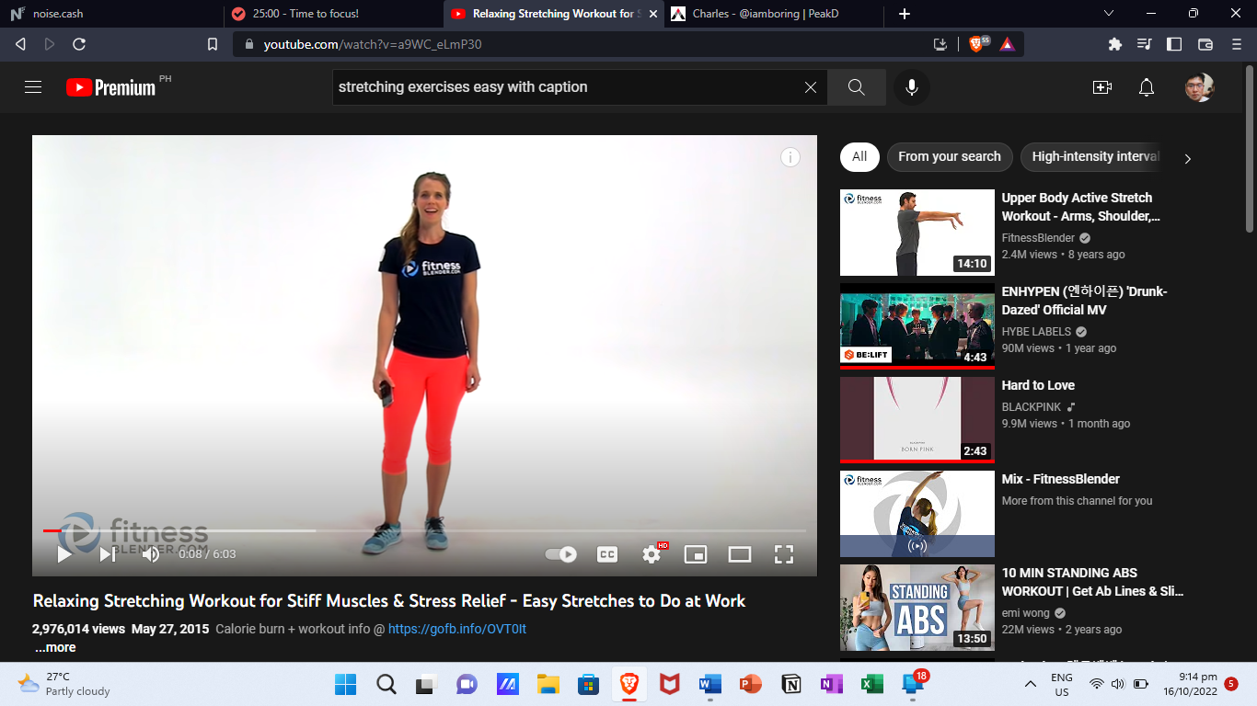Switch to theater mode
This screenshot has width=1257, height=706.
(740, 554)
